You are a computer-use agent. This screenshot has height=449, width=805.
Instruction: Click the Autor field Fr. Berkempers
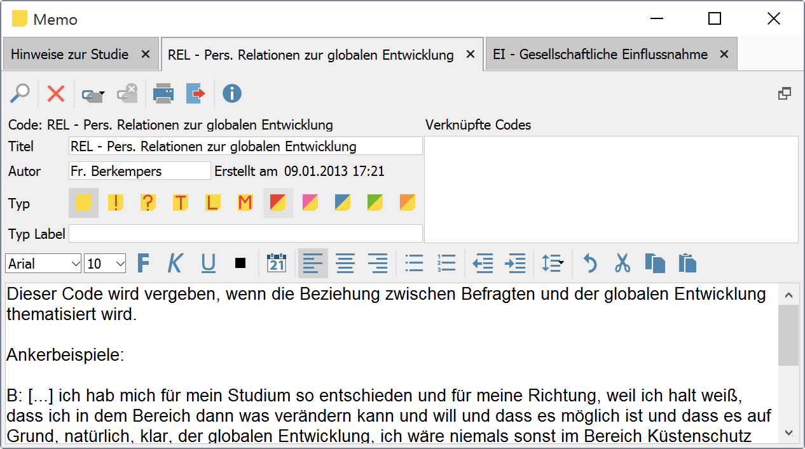[x=139, y=171]
